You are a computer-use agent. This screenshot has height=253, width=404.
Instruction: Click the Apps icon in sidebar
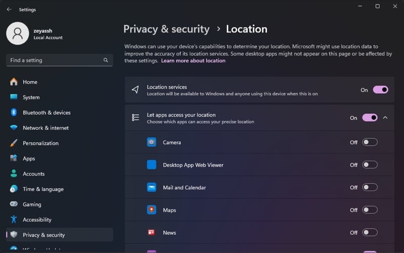click(14, 158)
